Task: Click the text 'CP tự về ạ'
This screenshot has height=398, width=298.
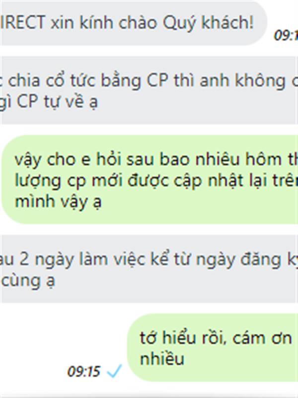Action: 57,102
